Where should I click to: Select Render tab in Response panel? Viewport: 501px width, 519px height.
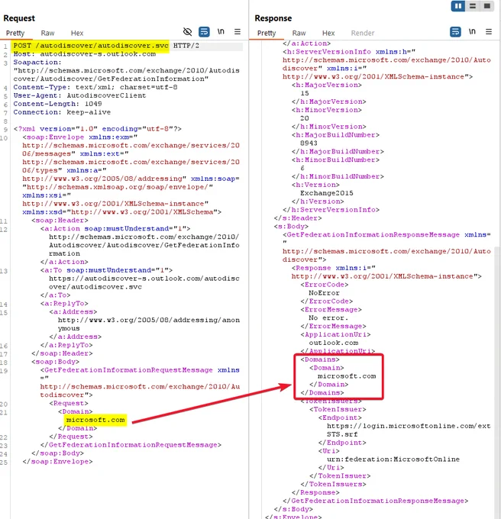363,33
